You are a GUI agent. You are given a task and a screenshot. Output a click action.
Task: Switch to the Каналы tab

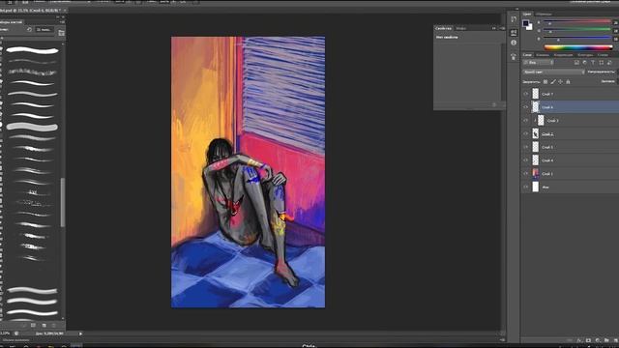click(543, 55)
